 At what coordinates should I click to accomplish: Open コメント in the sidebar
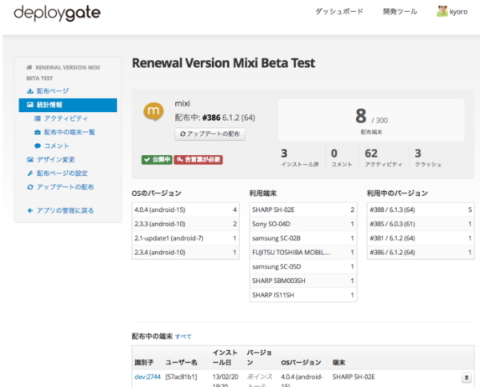(x=56, y=146)
